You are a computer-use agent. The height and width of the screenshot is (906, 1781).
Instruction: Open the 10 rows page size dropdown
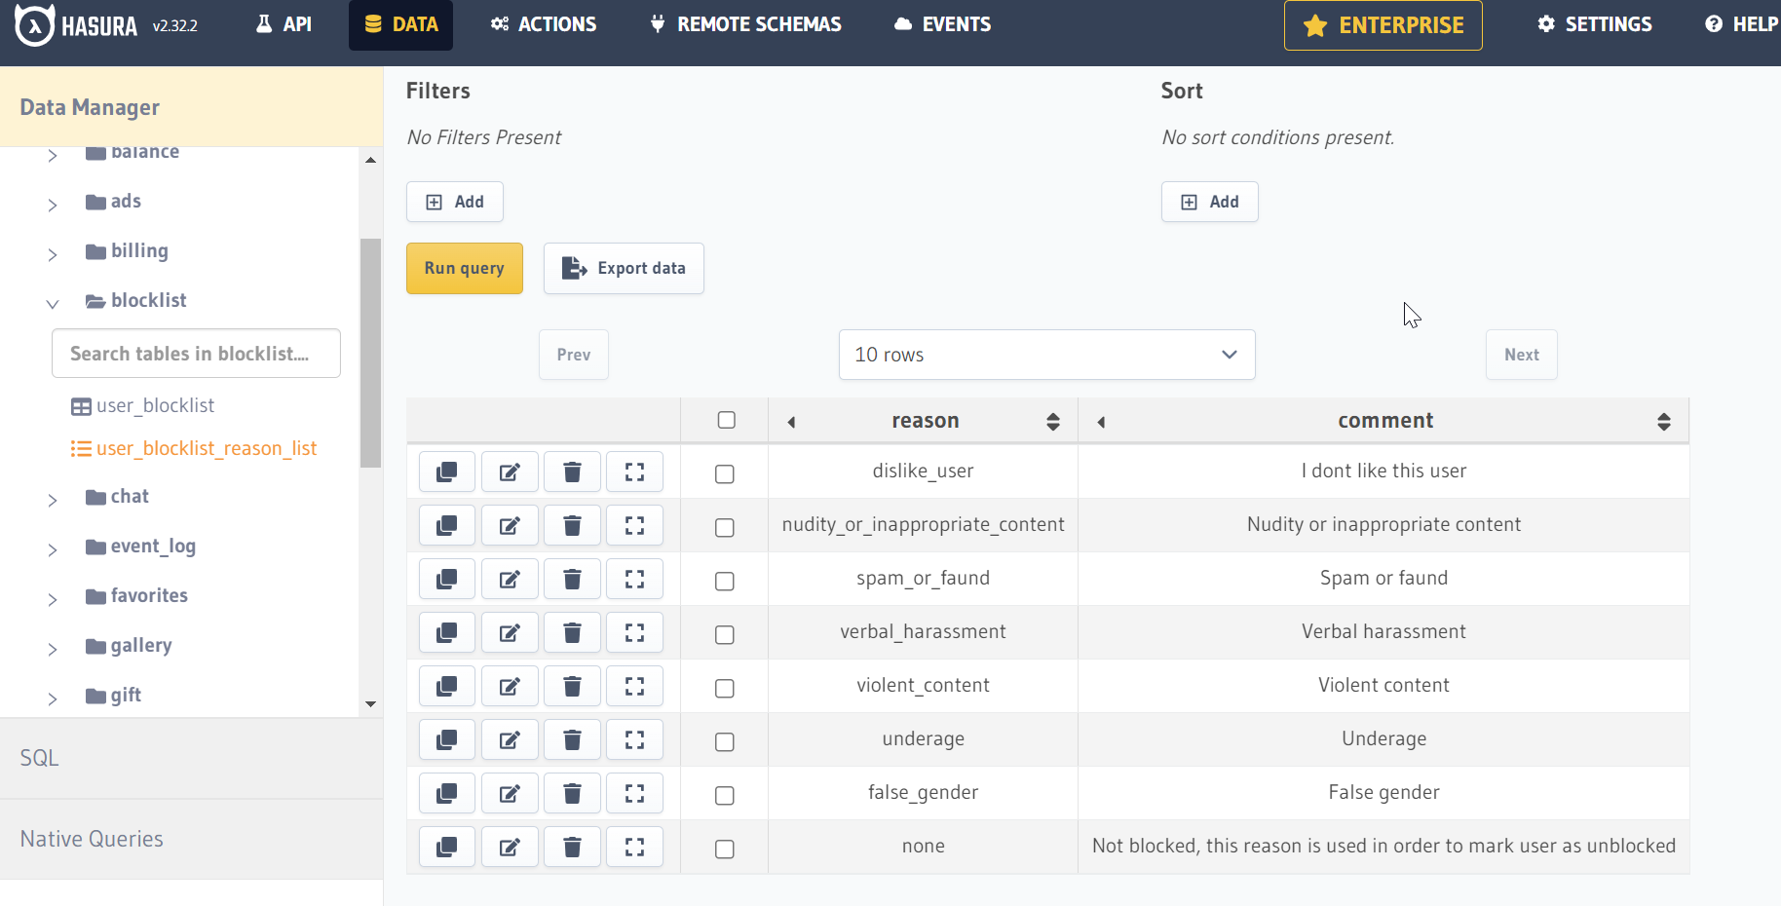click(x=1046, y=355)
